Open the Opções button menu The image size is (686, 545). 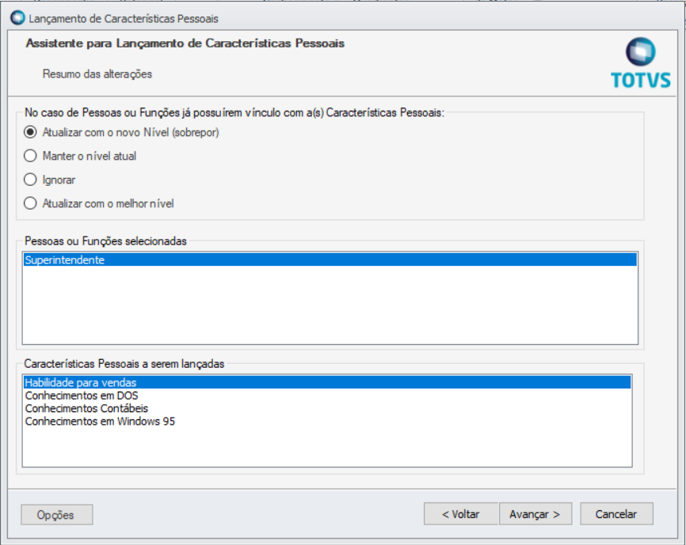[x=57, y=515]
